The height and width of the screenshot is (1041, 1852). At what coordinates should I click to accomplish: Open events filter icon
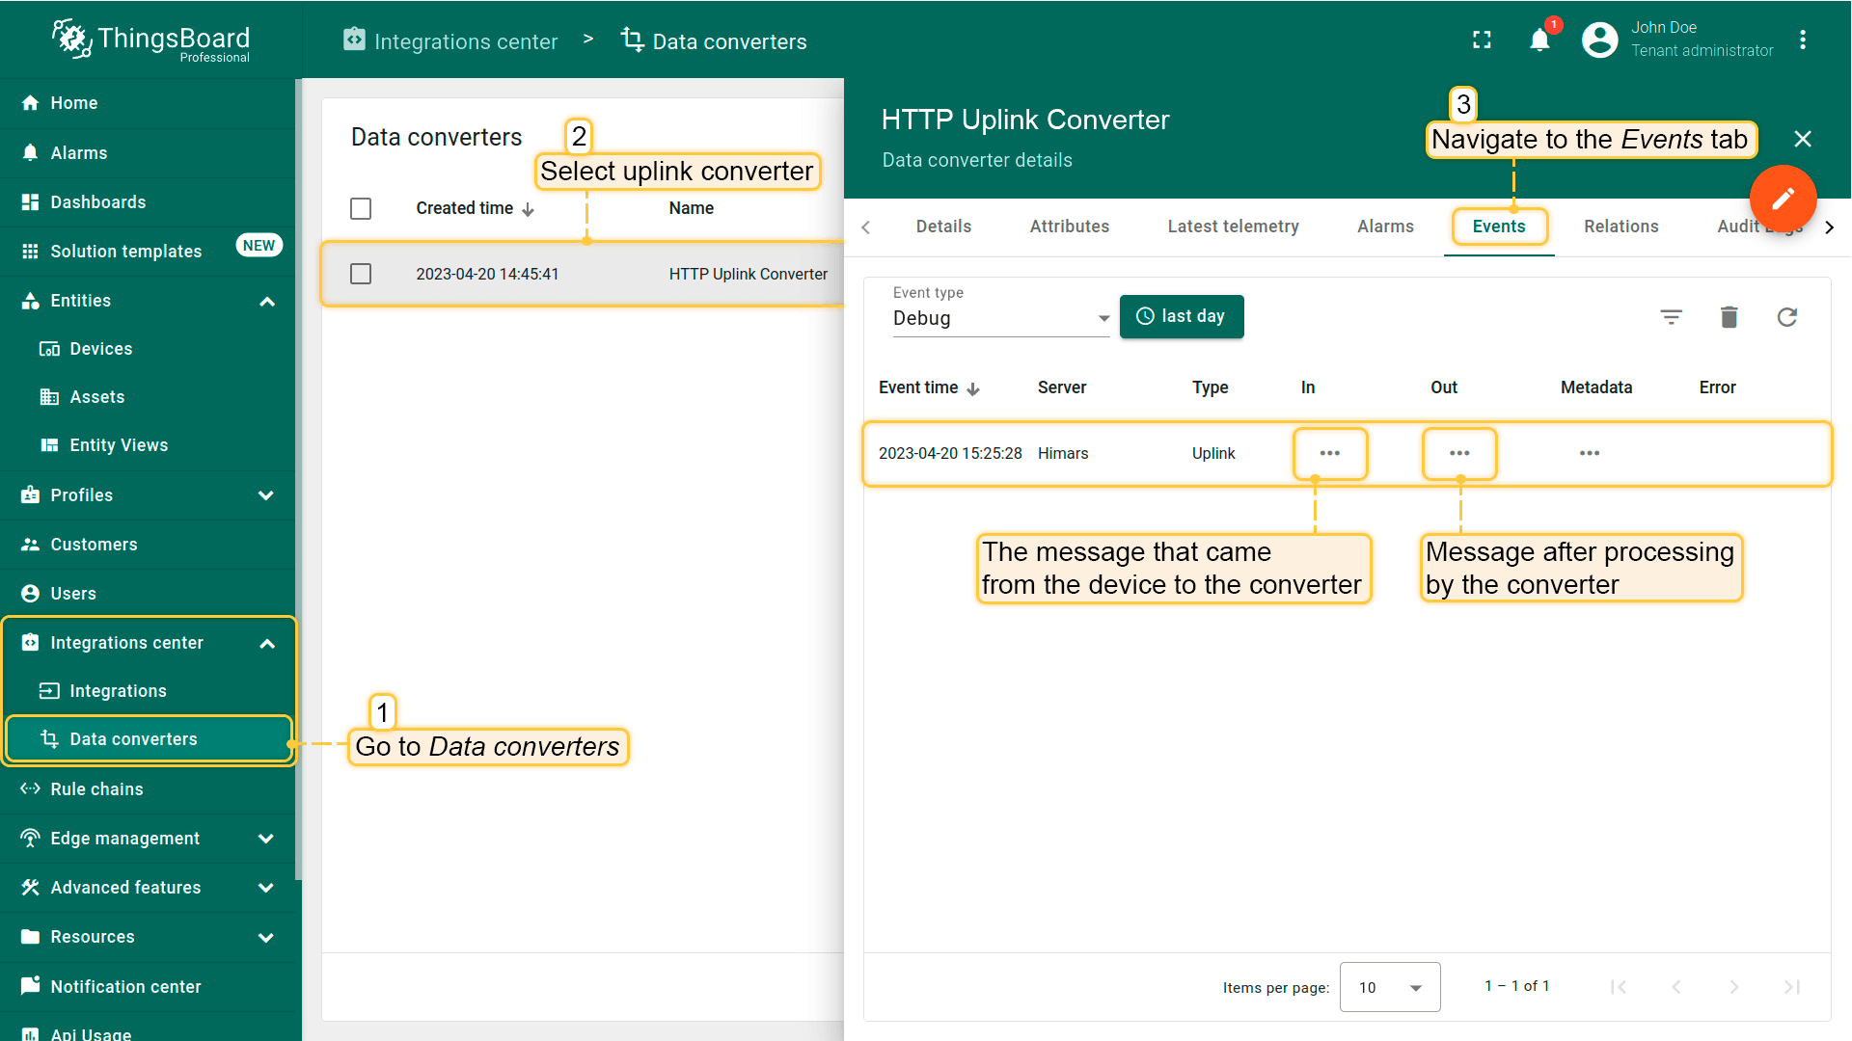[1671, 317]
